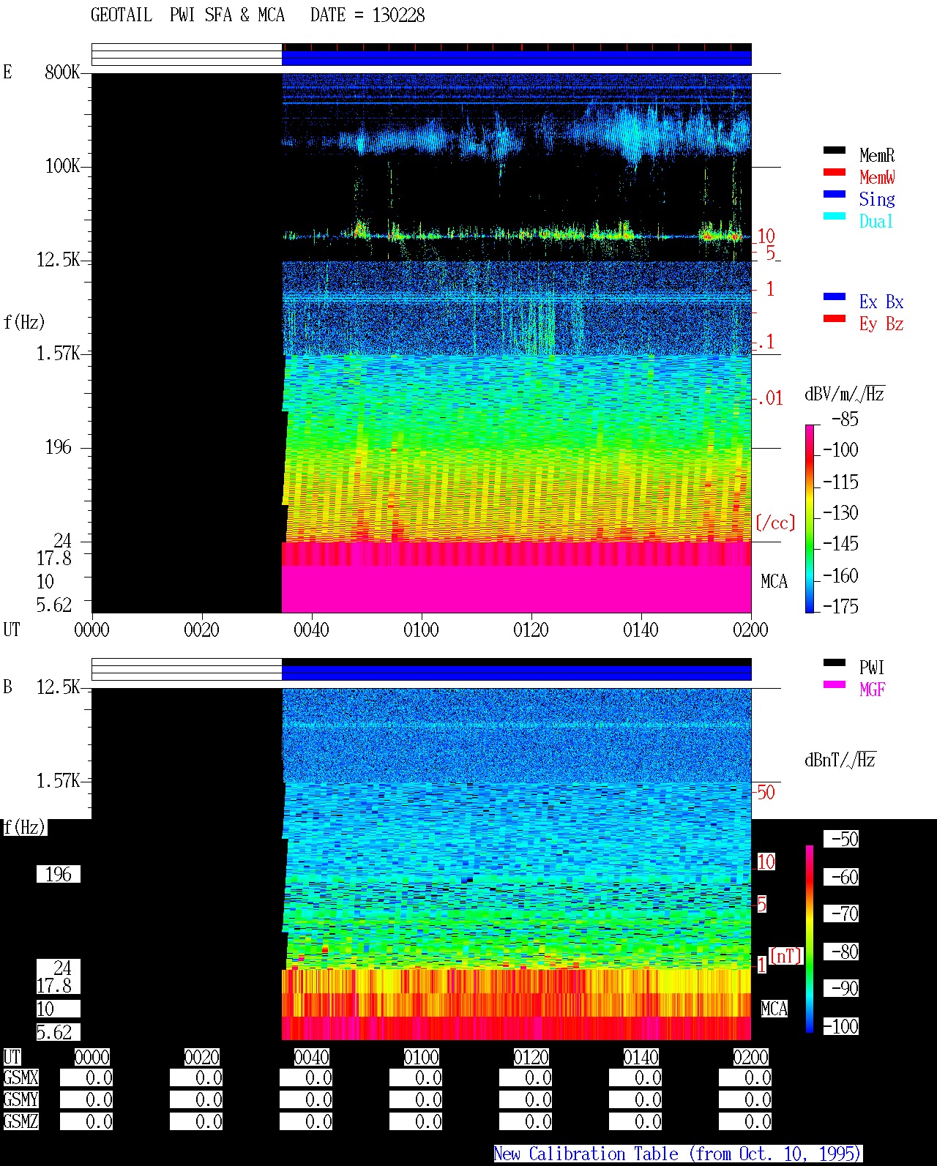Click the blue mode bar above the E spectrogram

pyautogui.click(x=517, y=58)
